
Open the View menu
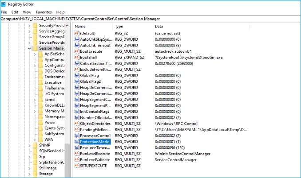pos(27,12)
